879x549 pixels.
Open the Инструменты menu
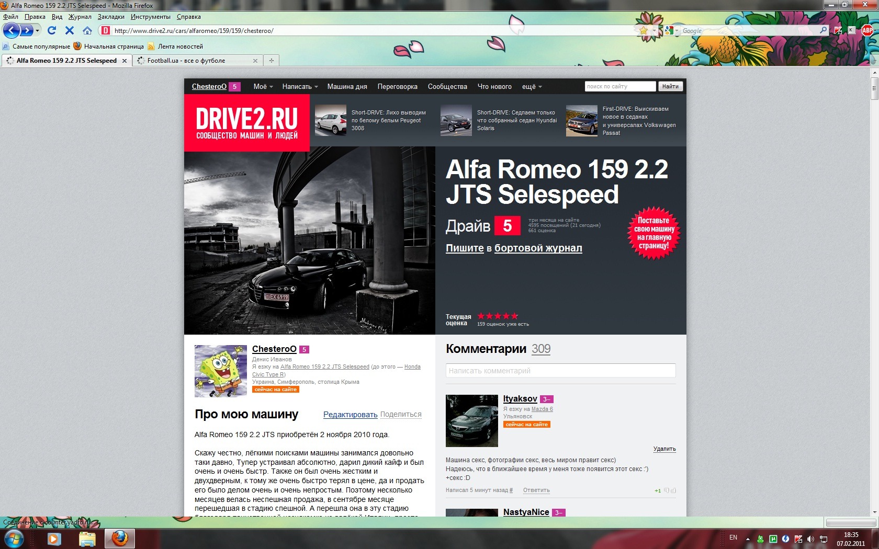click(151, 17)
